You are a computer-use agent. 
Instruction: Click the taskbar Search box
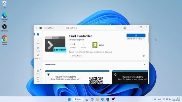coord(78,99)
